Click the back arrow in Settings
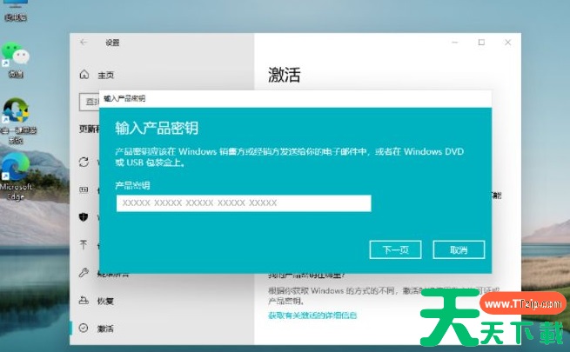Image resolution: width=570 pixels, height=352 pixels. coord(84,42)
